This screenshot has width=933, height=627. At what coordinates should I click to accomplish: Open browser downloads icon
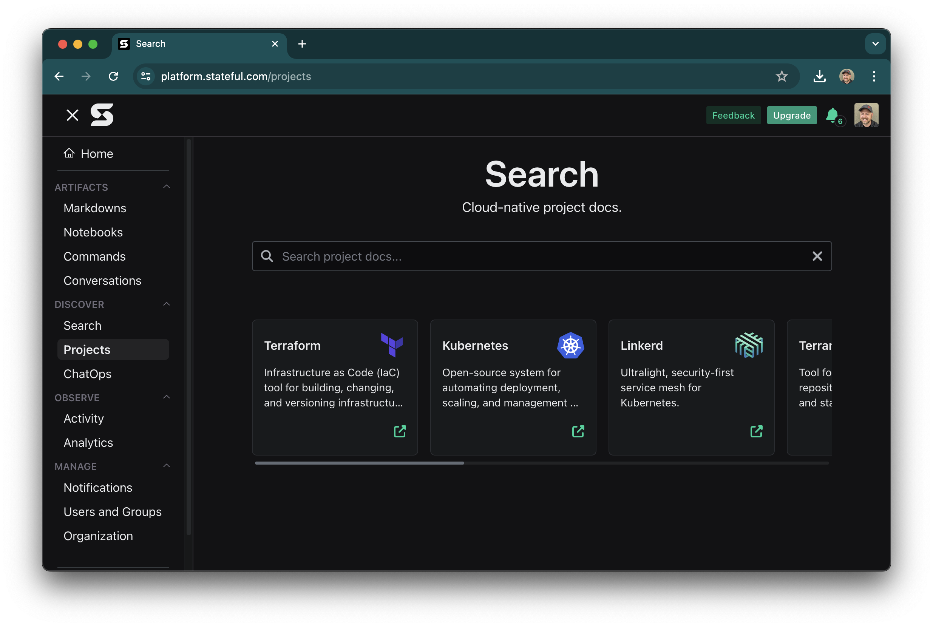[x=819, y=76]
